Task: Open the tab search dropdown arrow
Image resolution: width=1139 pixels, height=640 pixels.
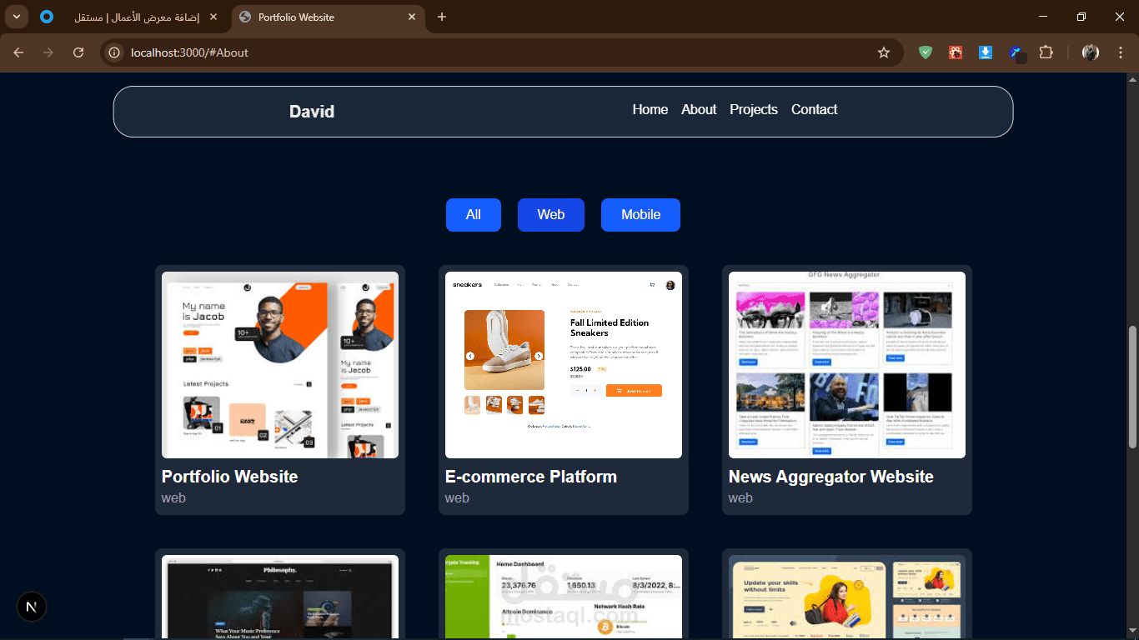Action: 16,17
